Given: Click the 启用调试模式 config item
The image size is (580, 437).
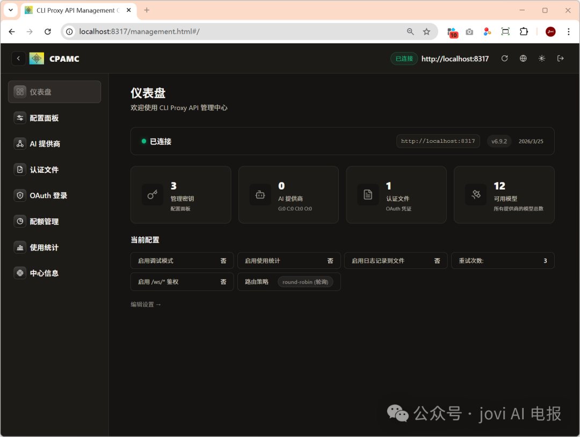Looking at the screenshot, I should point(182,261).
